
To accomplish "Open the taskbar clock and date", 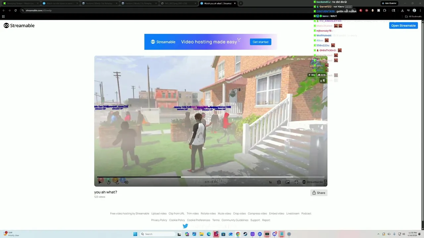I will pos(412,234).
